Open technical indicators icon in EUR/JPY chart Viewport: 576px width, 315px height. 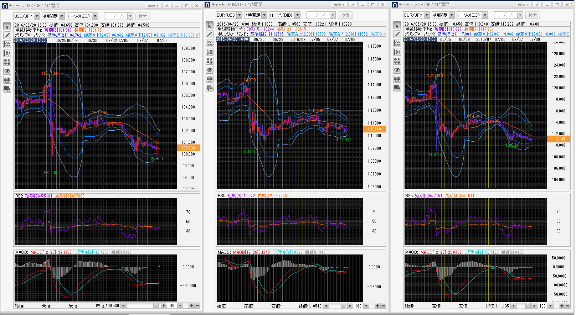click(397, 43)
